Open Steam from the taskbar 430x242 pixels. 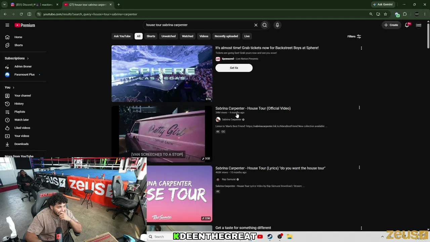point(270,237)
